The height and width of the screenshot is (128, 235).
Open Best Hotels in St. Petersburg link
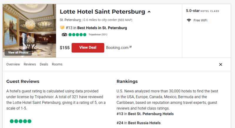coord(102,28)
